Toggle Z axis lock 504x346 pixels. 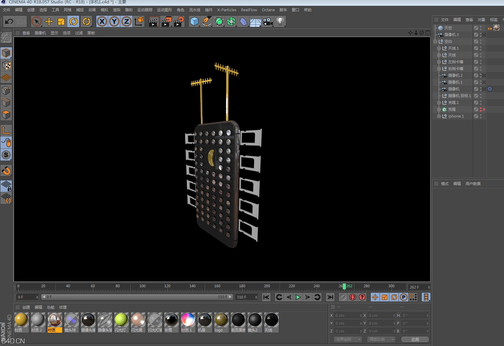[x=127, y=22]
